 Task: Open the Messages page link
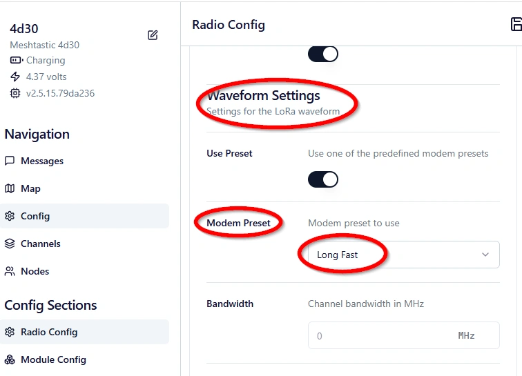coord(41,161)
